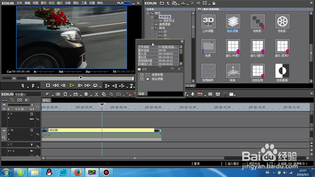Open the 编辑 menu

pyautogui.click(x=27, y=3)
